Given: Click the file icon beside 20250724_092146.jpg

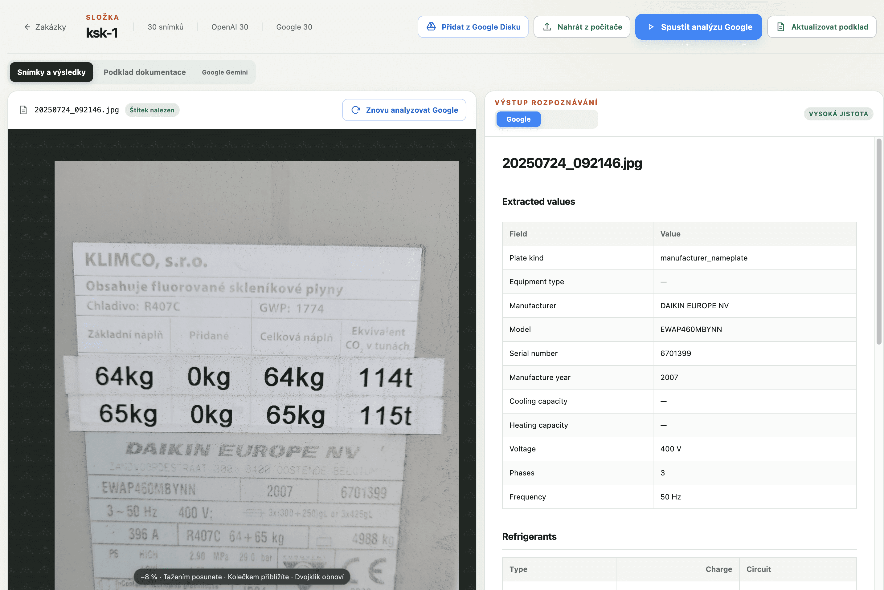Looking at the screenshot, I should [x=23, y=110].
